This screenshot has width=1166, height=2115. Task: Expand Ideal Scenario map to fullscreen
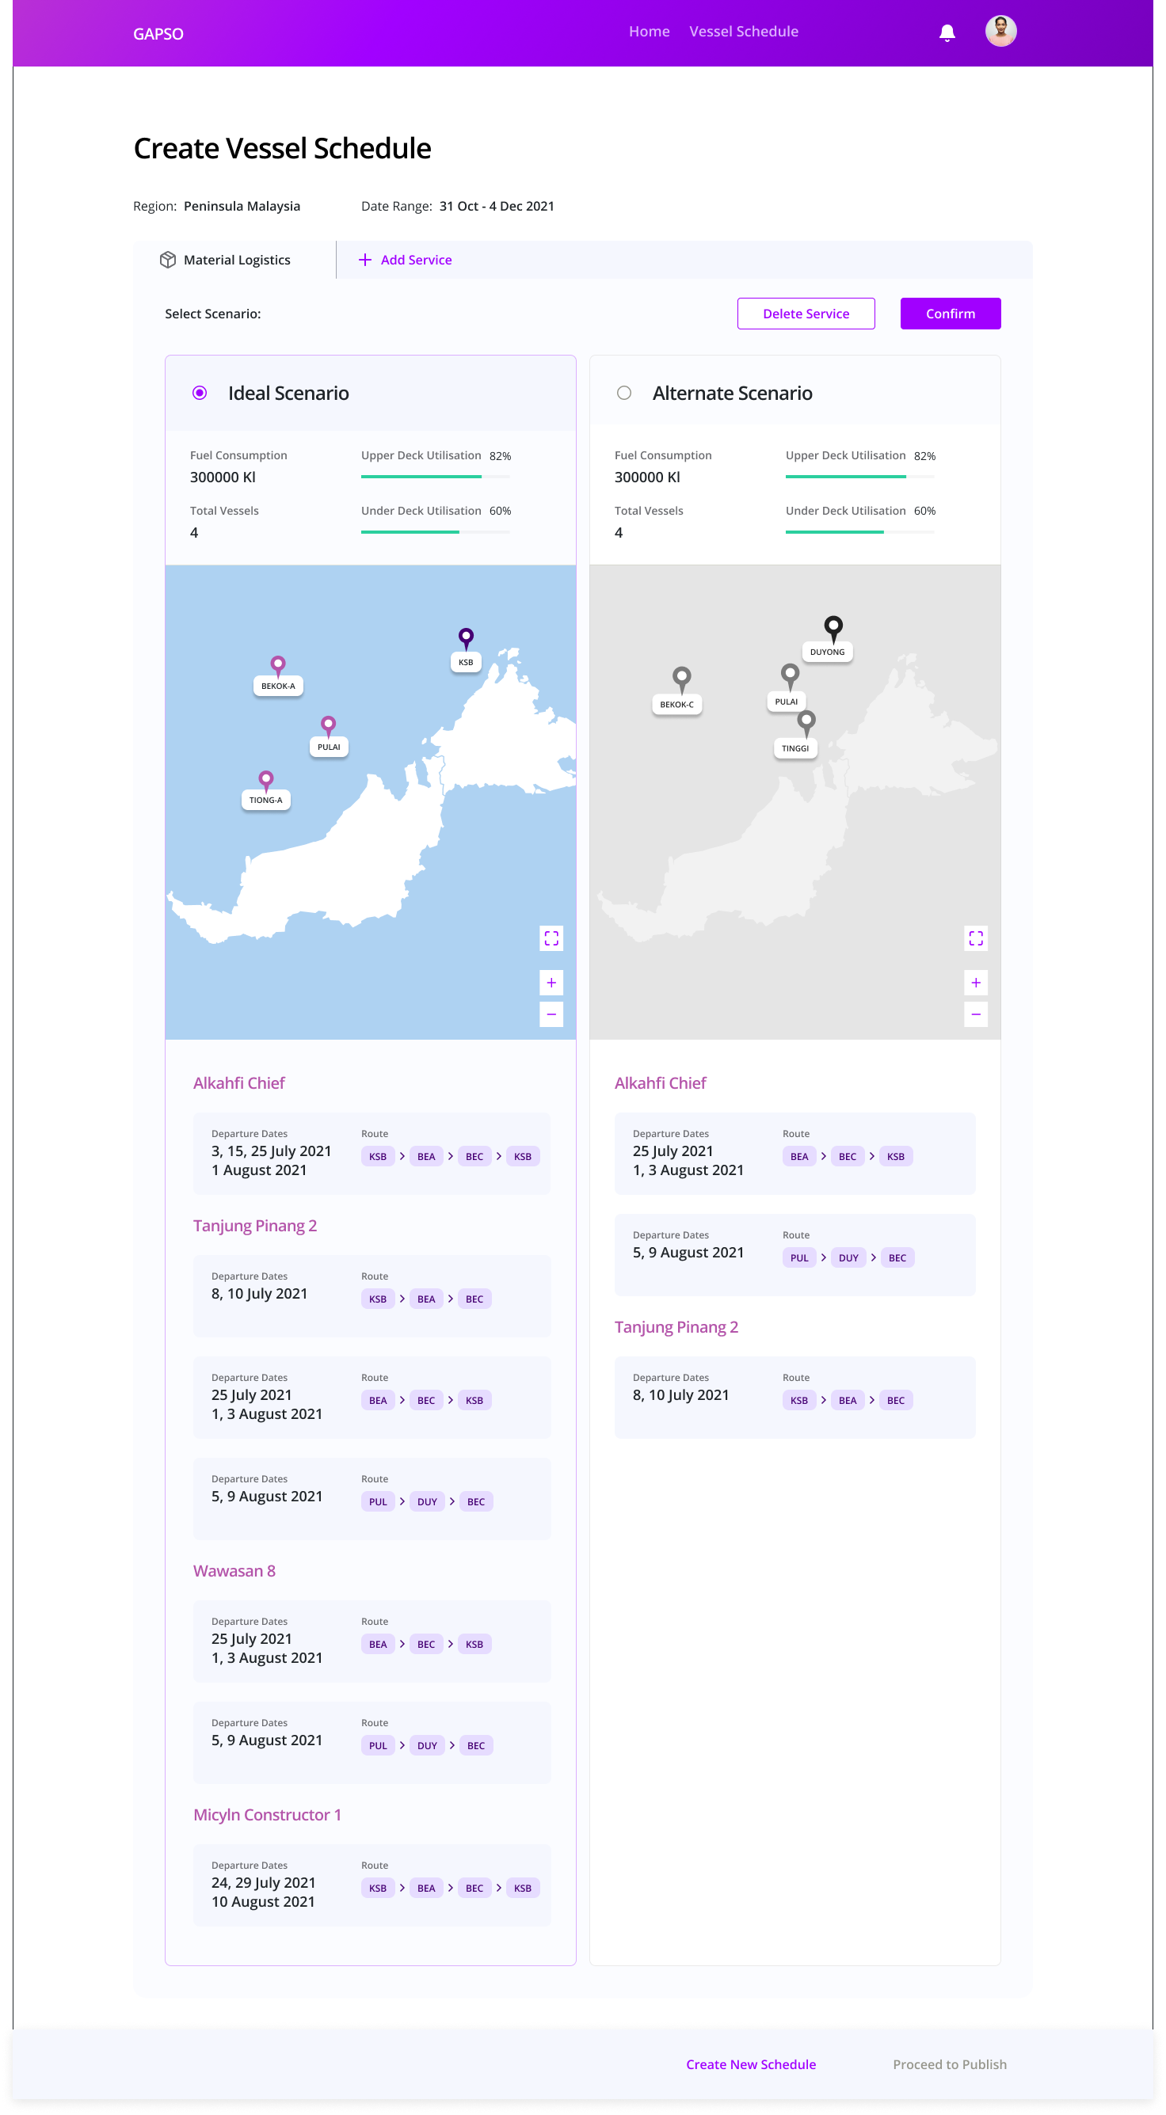(551, 938)
